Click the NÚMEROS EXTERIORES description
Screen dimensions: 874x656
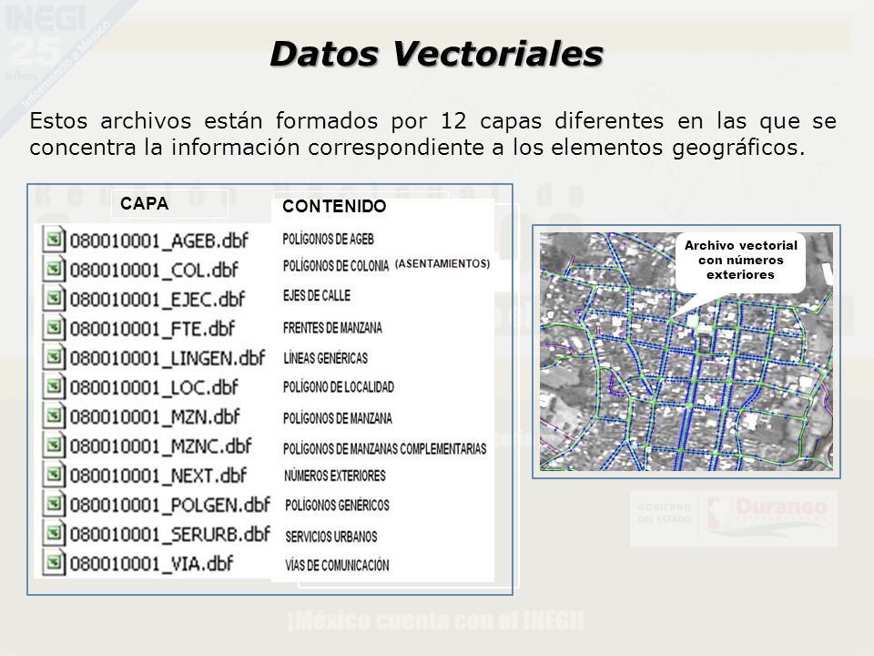coord(334,476)
